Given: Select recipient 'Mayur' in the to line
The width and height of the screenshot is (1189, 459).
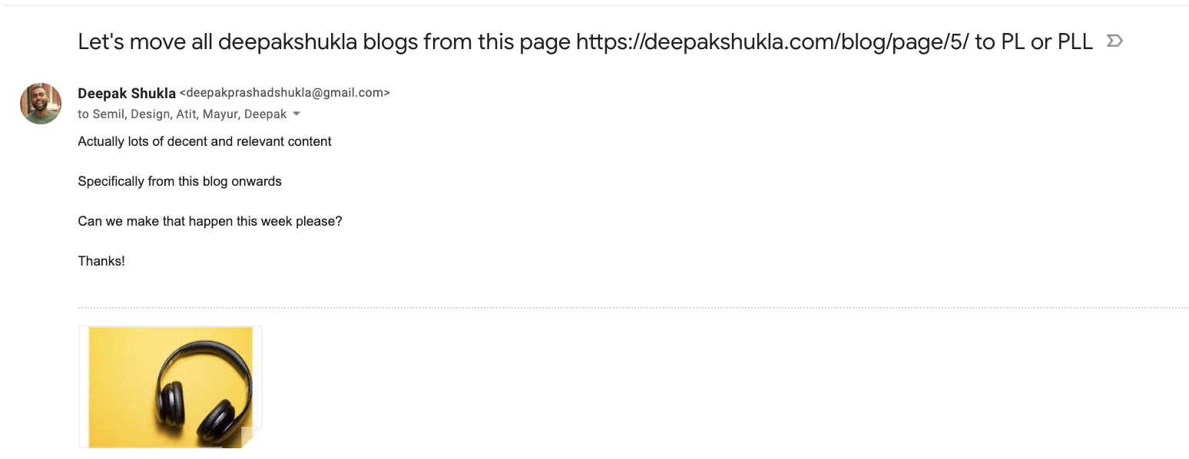Looking at the screenshot, I should click(x=221, y=114).
